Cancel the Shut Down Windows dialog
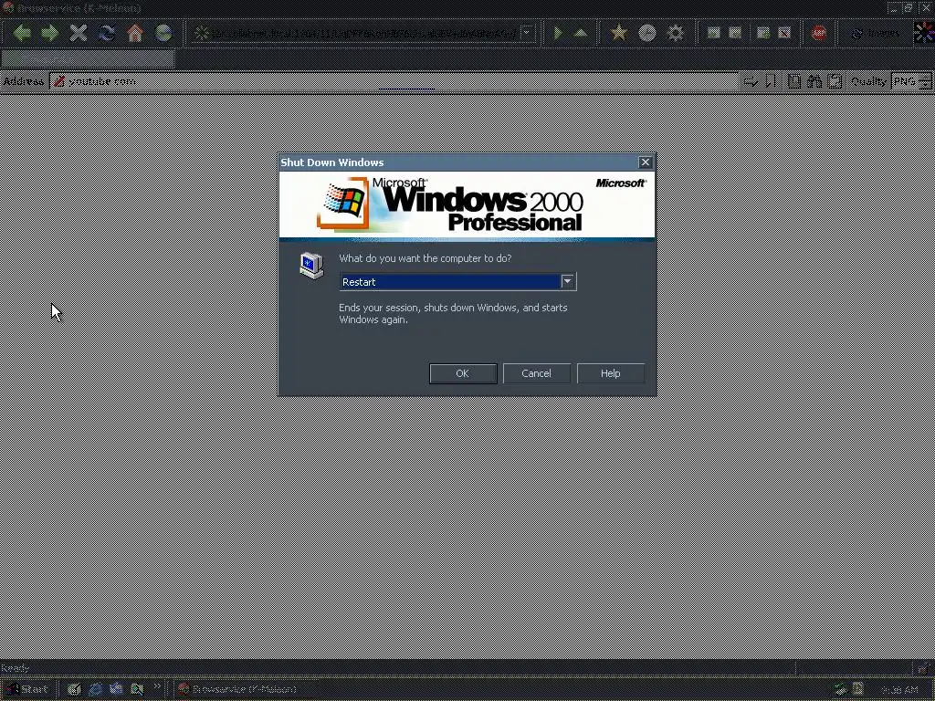The width and height of the screenshot is (935, 701). (536, 373)
